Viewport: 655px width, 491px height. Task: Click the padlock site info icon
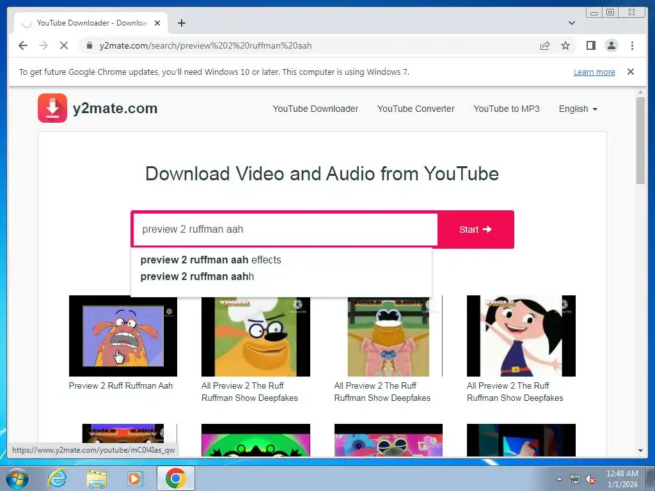pos(90,45)
